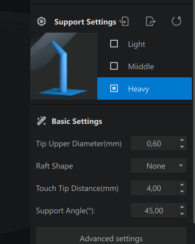Screen dimensions: 195x244
Task: Decrease Touch Tip Distance with the down arrow
Action: 182,191
